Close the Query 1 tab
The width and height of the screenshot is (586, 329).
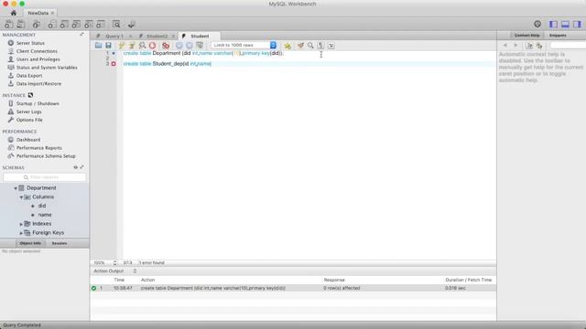(x=130, y=37)
